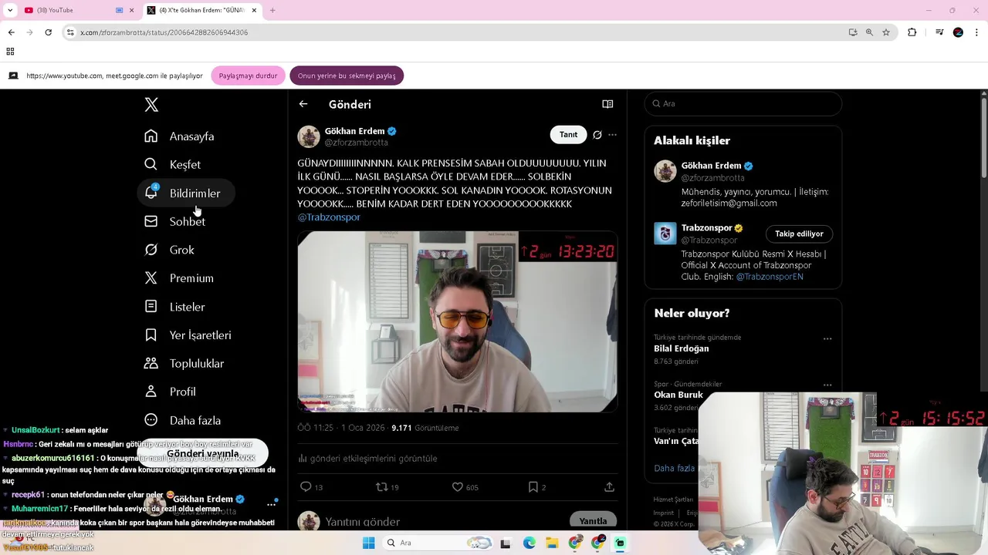Open Yer İşaretleri bookmark icon in sidebar

point(151,335)
